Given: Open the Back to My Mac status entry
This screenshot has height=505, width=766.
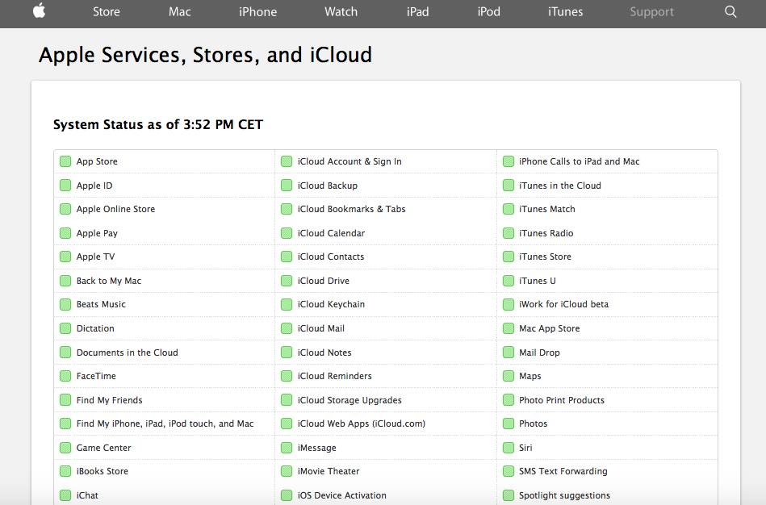Looking at the screenshot, I should [109, 281].
